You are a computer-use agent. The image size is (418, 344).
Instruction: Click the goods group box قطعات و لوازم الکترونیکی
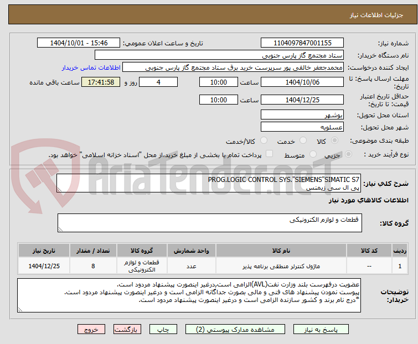[x=210, y=223]
